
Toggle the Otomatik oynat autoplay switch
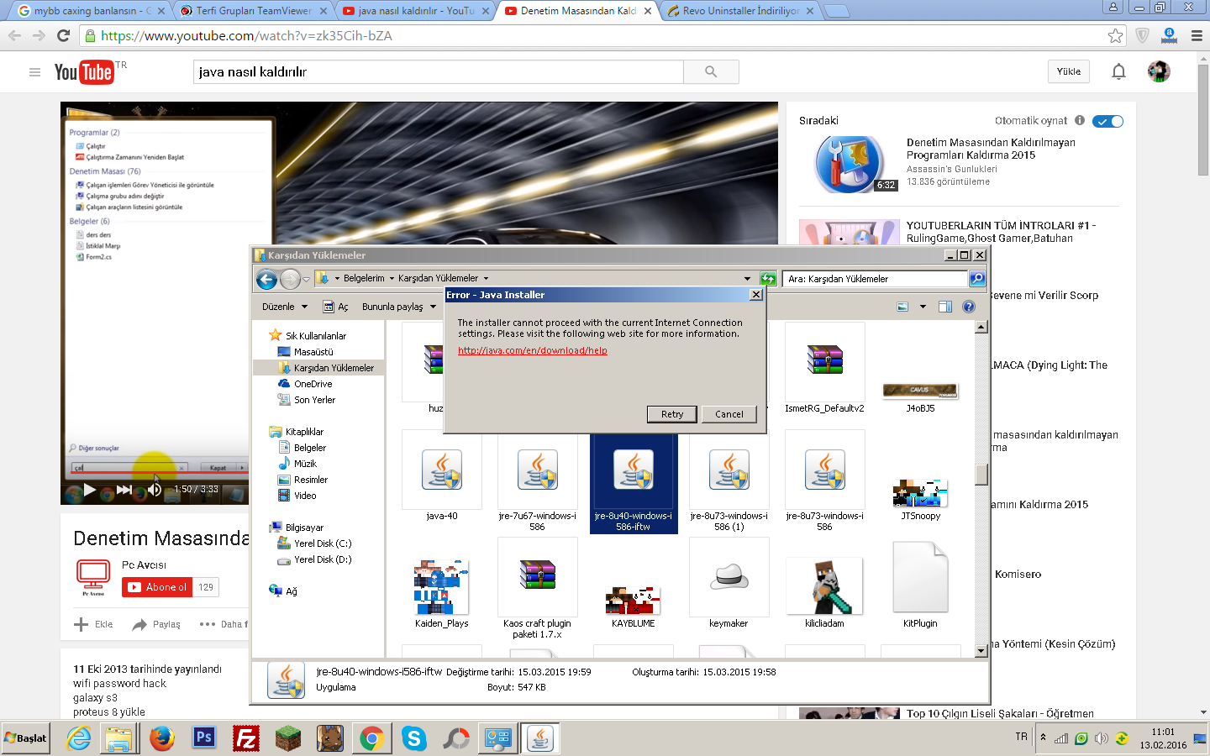pyautogui.click(x=1107, y=121)
